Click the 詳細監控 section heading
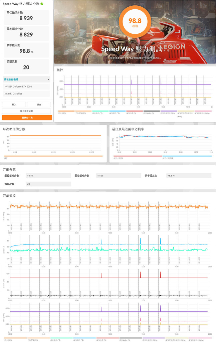Image resolution: width=216 pixels, height=342 pixels. coord(9,196)
